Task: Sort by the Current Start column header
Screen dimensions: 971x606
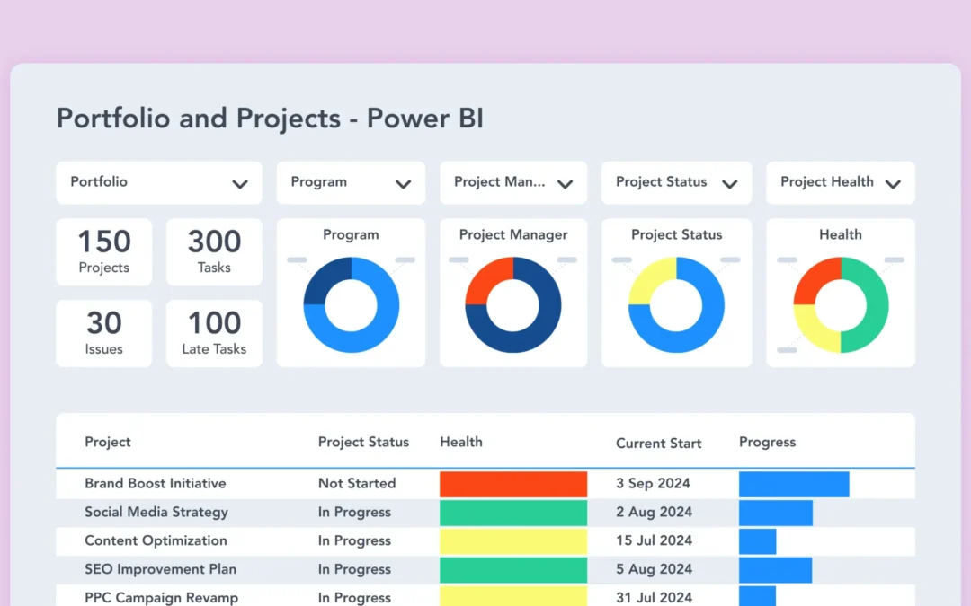Action: [x=658, y=443]
